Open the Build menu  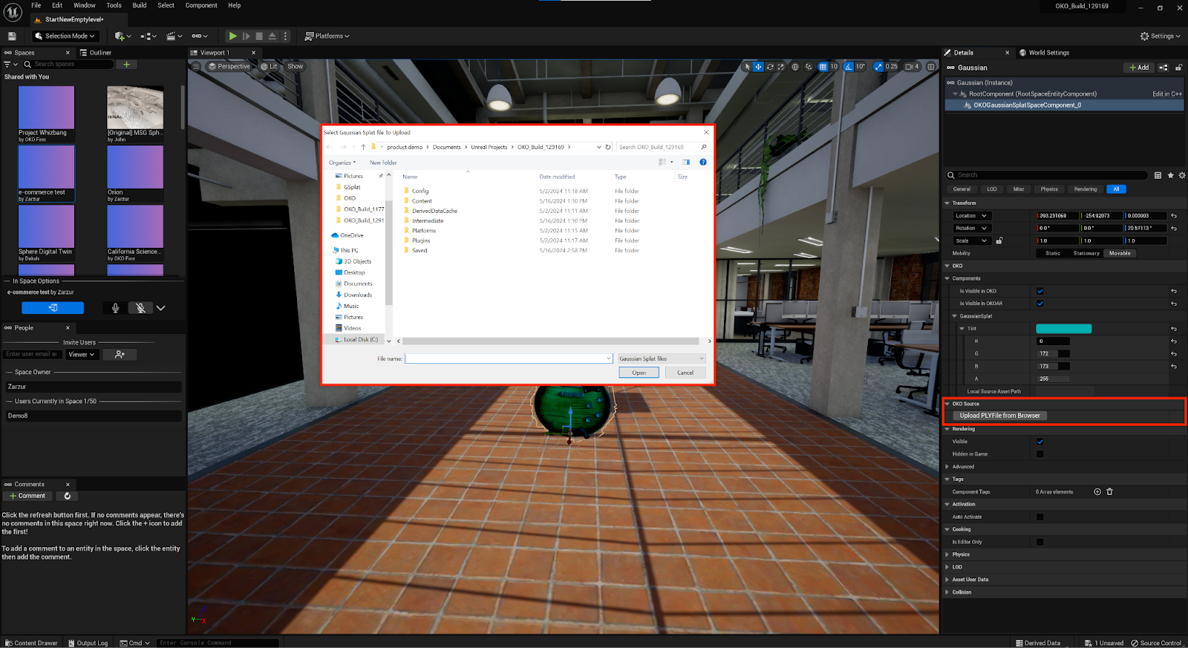[139, 5]
